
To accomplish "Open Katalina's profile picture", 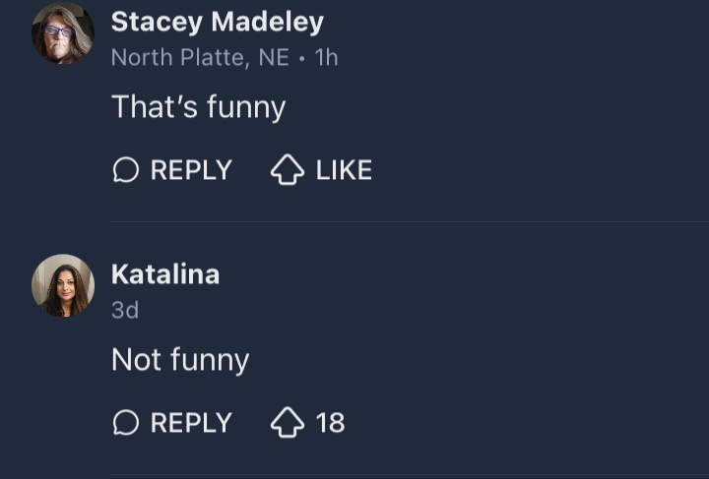I will tap(63, 285).
